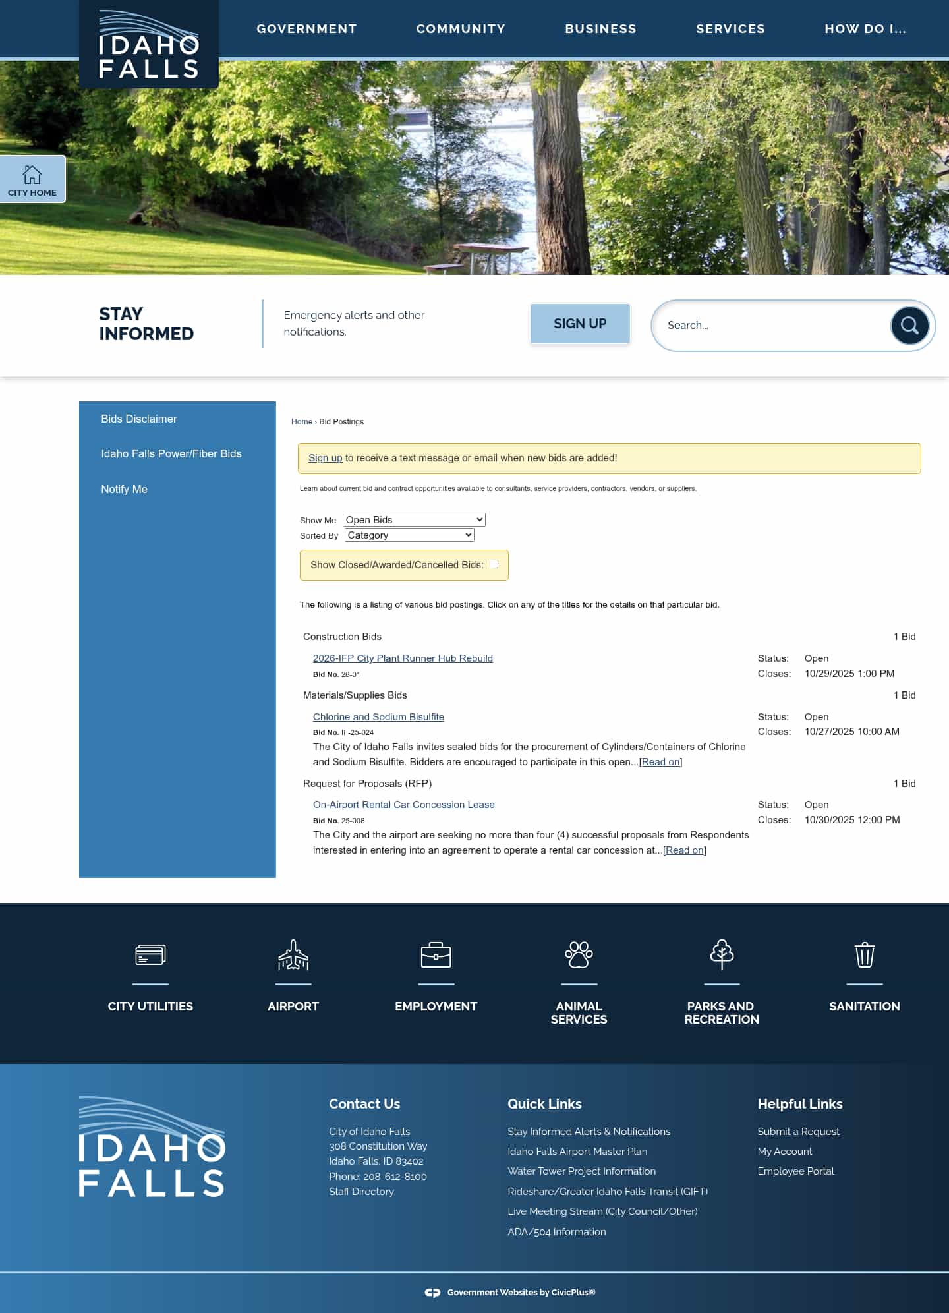
Task: Click the Home breadcrumb link
Action: 302,422
